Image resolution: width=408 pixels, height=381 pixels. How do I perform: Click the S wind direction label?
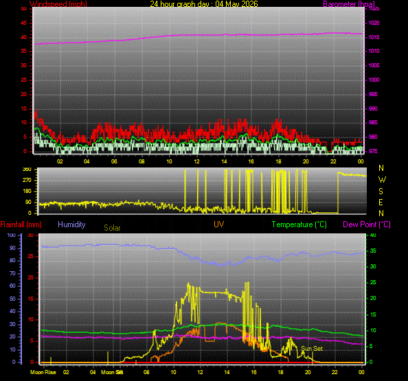point(381,192)
